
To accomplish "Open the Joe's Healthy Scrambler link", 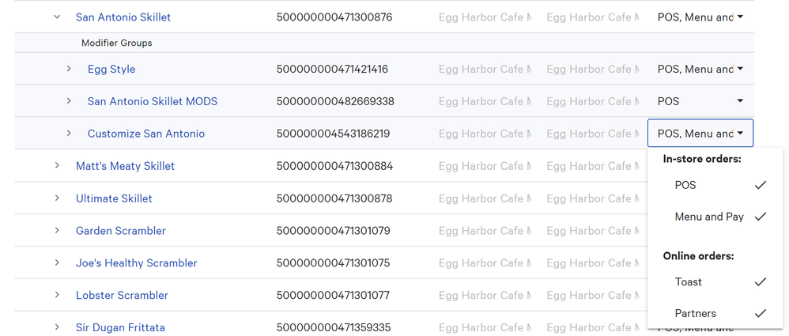I will click(136, 263).
